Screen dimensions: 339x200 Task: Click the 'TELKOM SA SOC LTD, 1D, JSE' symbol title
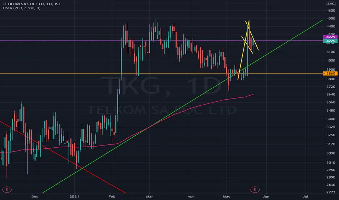[32, 4]
